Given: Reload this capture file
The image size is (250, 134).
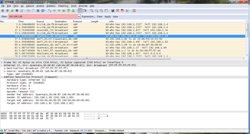Looking at the screenshot, I should tap(43, 11).
